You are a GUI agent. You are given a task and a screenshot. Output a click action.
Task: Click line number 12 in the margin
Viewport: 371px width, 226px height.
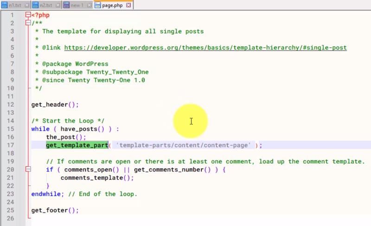pyautogui.click(x=10, y=104)
